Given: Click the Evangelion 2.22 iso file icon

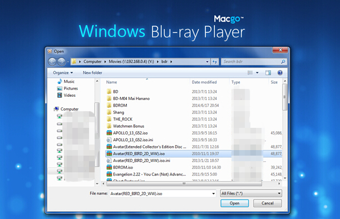Looking at the screenshot, I should coord(109,174).
